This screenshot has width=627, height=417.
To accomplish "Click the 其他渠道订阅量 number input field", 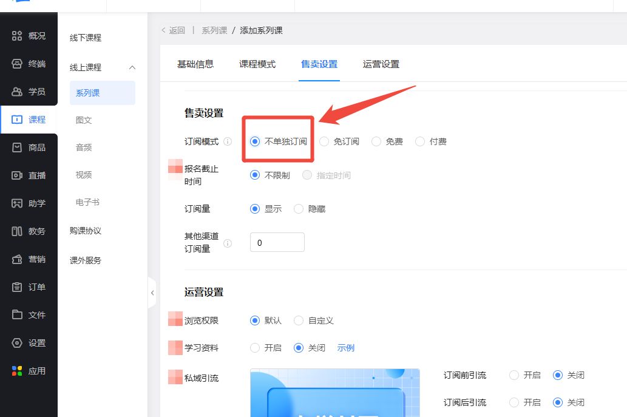I will click(277, 243).
